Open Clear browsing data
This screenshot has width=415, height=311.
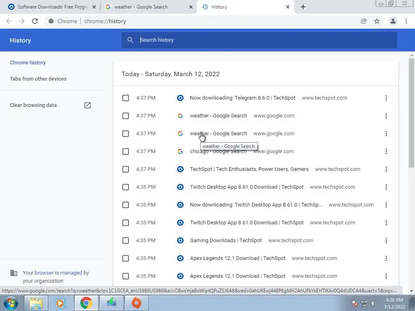[33, 105]
